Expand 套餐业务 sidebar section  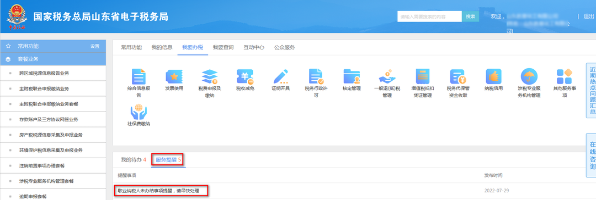coord(53,59)
